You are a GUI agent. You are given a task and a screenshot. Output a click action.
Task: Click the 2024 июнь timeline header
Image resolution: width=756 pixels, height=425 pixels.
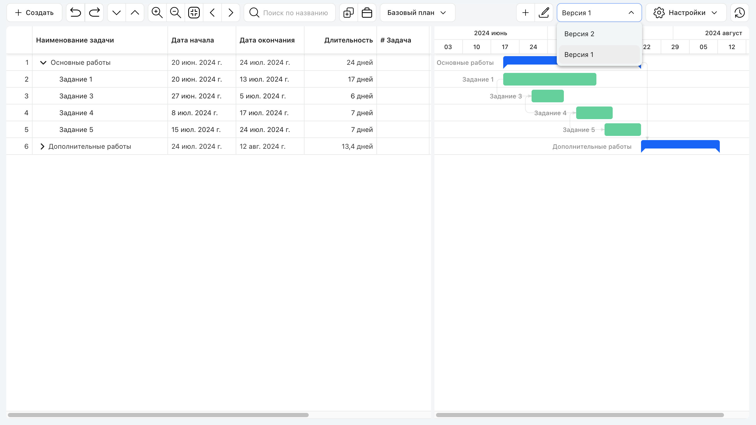tap(491, 33)
